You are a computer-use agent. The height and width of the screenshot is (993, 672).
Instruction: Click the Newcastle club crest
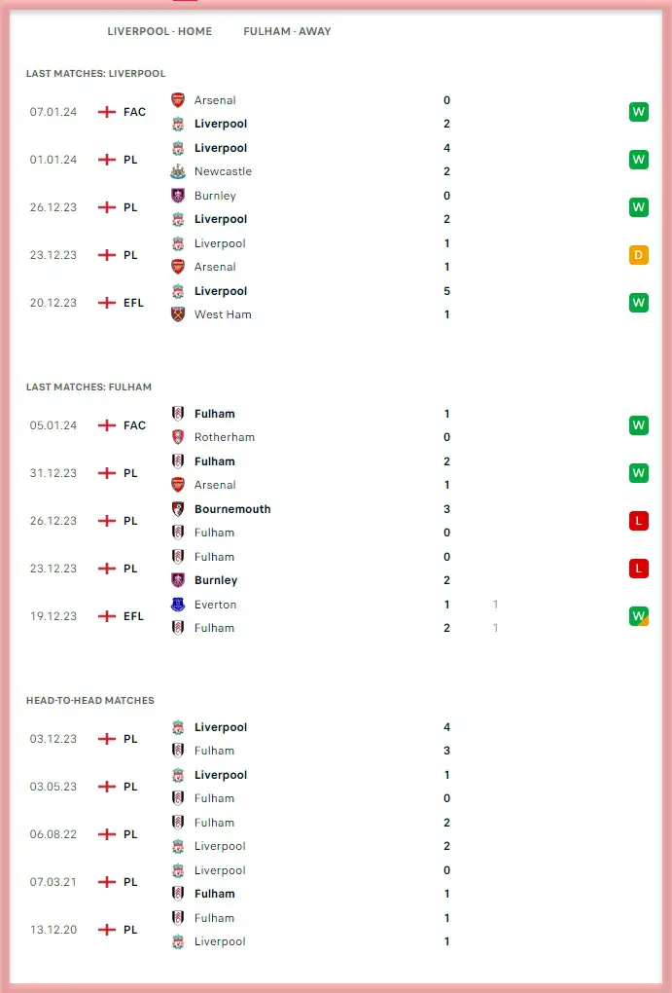(178, 171)
